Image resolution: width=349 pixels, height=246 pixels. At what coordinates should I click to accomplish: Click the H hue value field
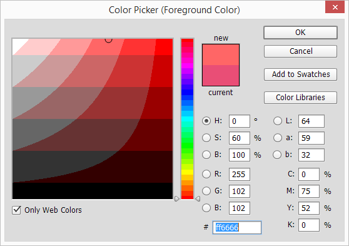coord(240,121)
